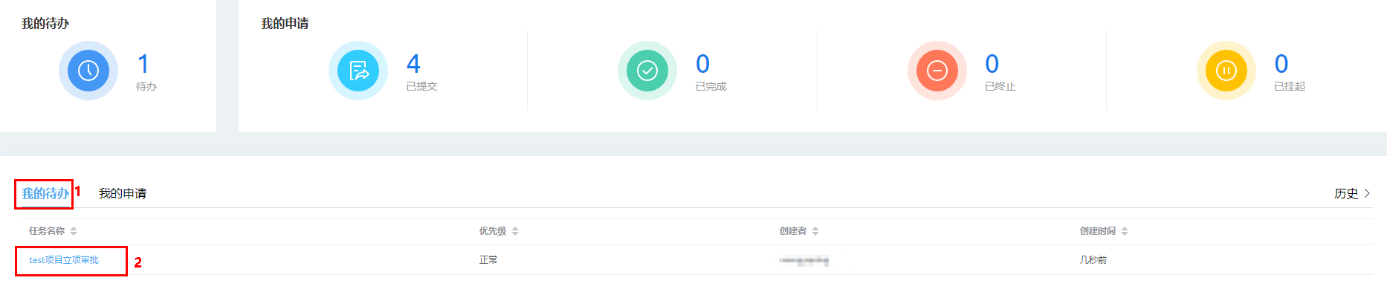Click the 已提交 label
The width and height of the screenshot is (1387, 295).
[421, 86]
